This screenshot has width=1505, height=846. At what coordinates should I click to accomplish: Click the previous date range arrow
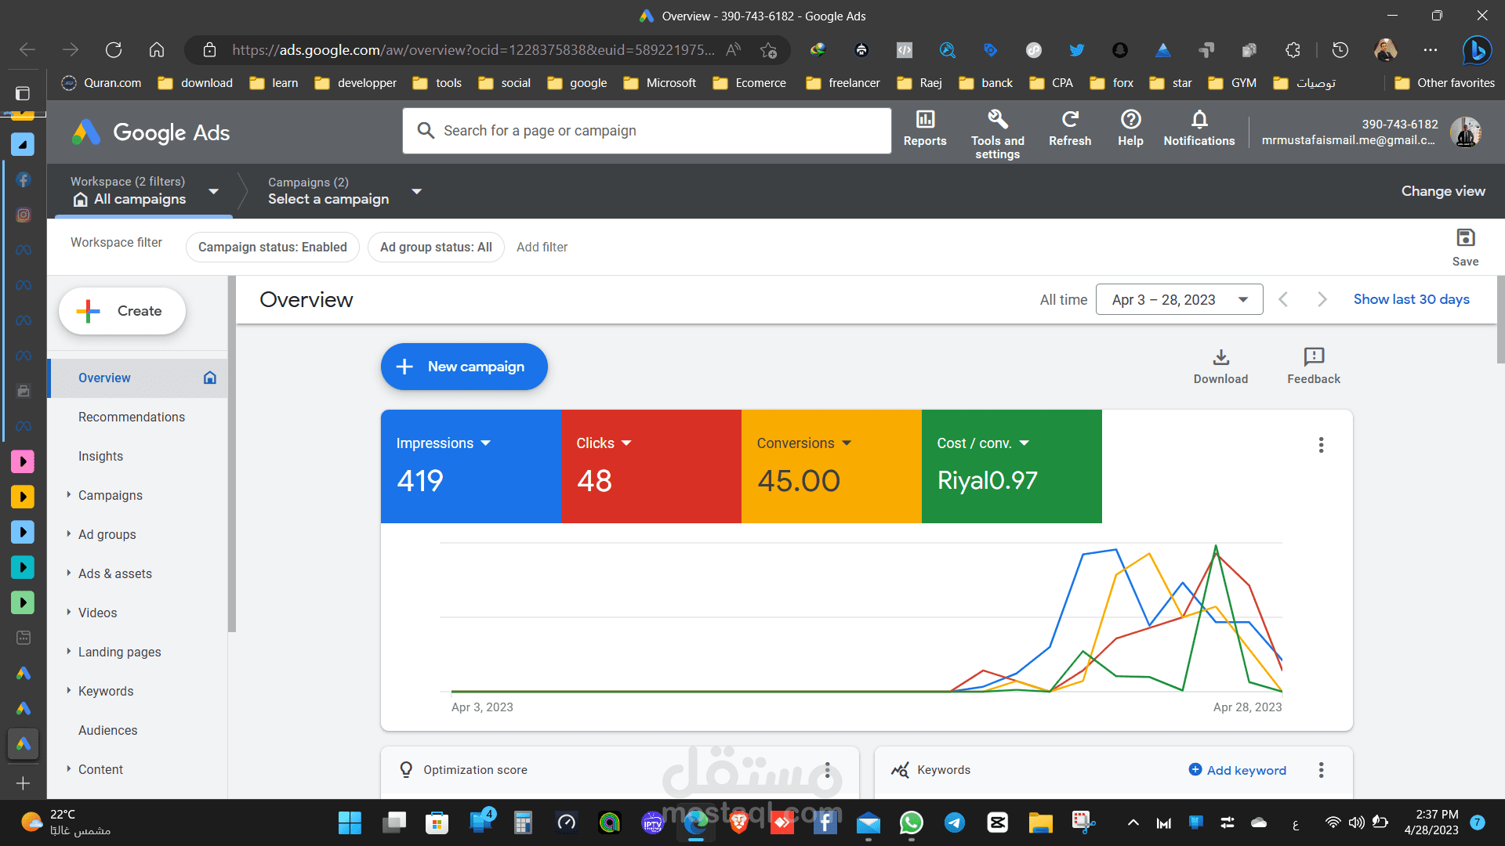(x=1283, y=299)
